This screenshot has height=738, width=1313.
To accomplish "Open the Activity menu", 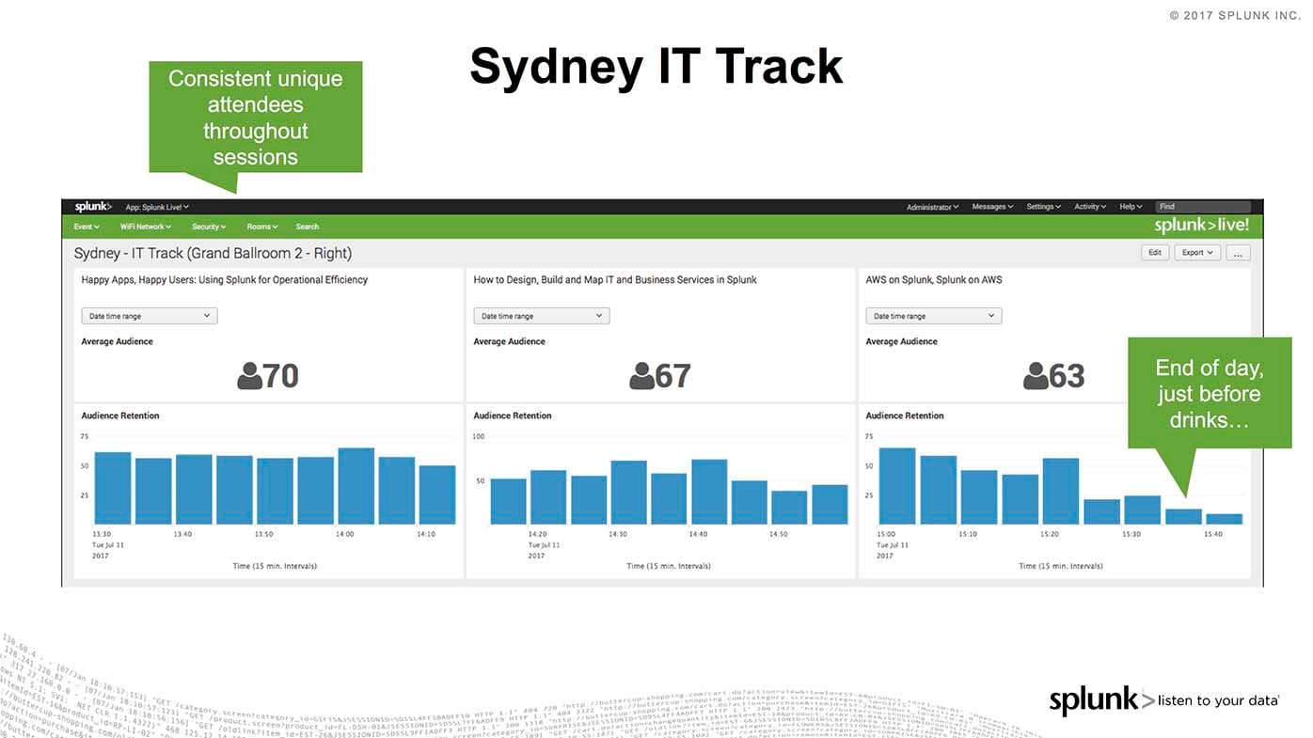I will [x=1090, y=207].
